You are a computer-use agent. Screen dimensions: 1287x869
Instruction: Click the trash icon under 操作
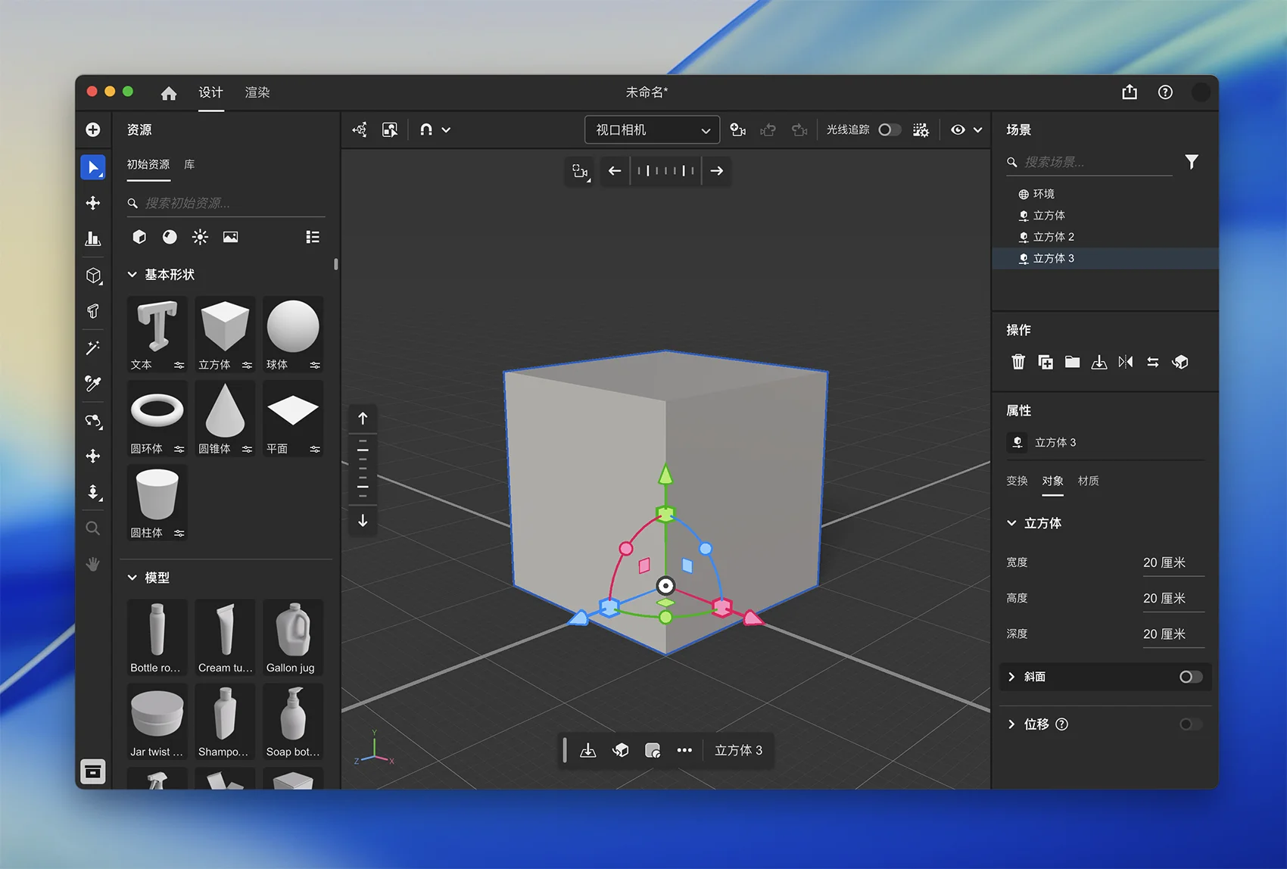coord(1018,363)
